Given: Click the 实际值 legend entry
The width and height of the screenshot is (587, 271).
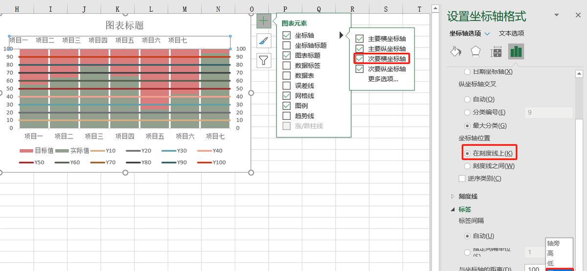Looking at the screenshot, I should pyautogui.click(x=72, y=150).
